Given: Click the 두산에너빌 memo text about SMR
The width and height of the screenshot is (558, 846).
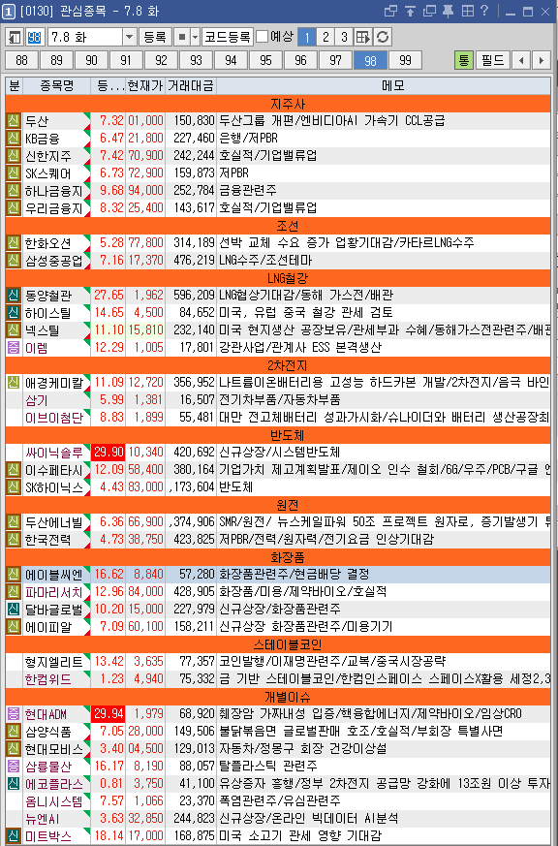Looking at the screenshot, I should (384, 521).
